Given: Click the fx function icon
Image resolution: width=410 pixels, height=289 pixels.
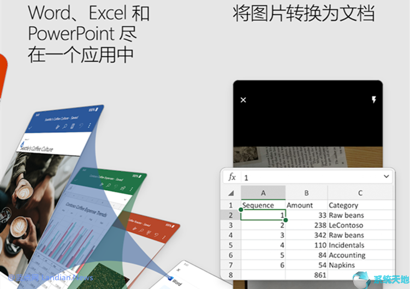Looking at the screenshot, I should pyautogui.click(x=231, y=177).
